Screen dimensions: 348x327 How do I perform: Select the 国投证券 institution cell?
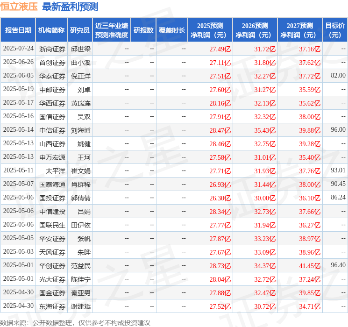pos(52,198)
